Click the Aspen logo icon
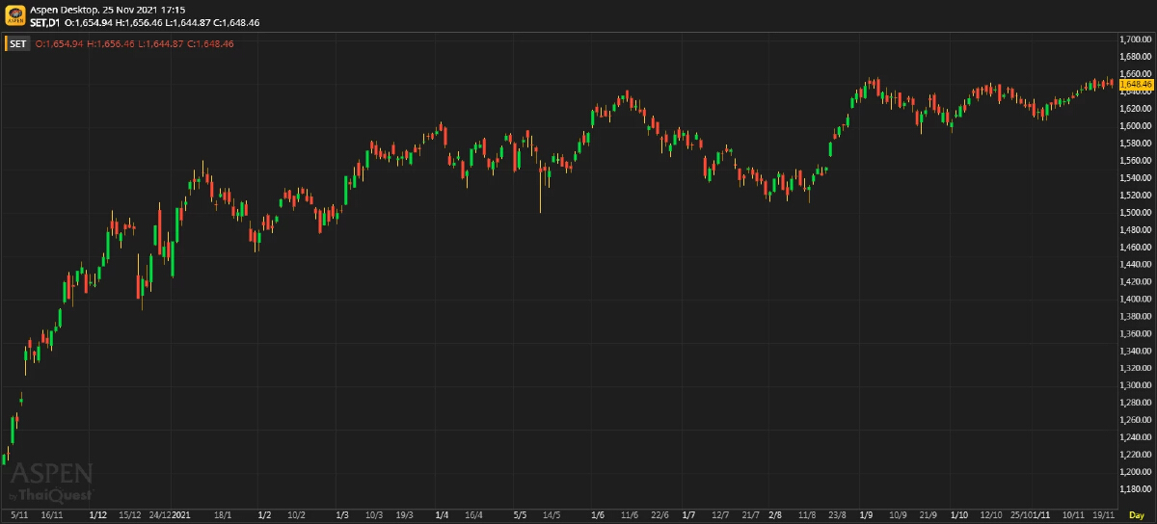 point(15,15)
